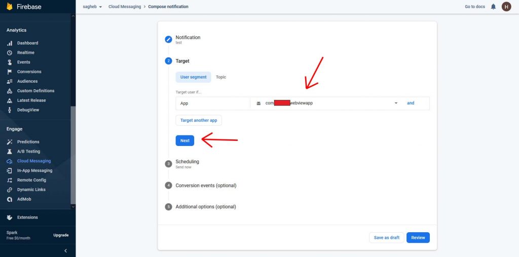This screenshot has height=257, width=519.
Task: Go to Events page
Action: [24, 62]
